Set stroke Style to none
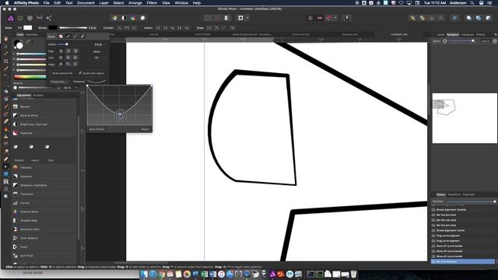 click(x=61, y=37)
